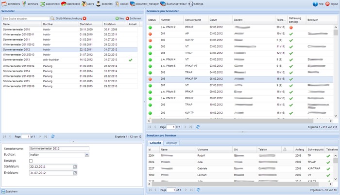The width and height of the screenshot is (340, 195).
Task: Open the dashboard
Action: (x=70, y=4)
